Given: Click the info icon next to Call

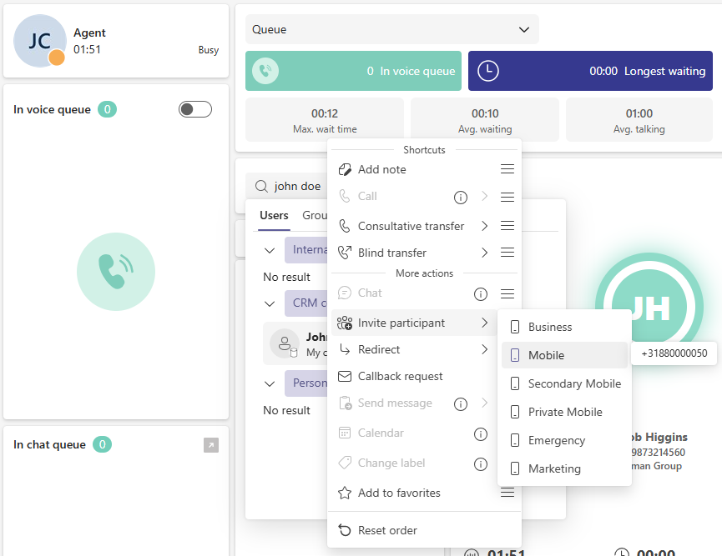Looking at the screenshot, I should click(460, 198).
